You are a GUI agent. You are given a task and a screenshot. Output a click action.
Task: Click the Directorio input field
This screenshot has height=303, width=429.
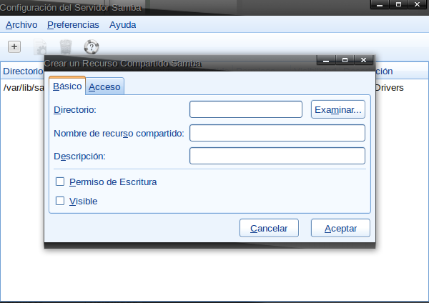click(246, 109)
